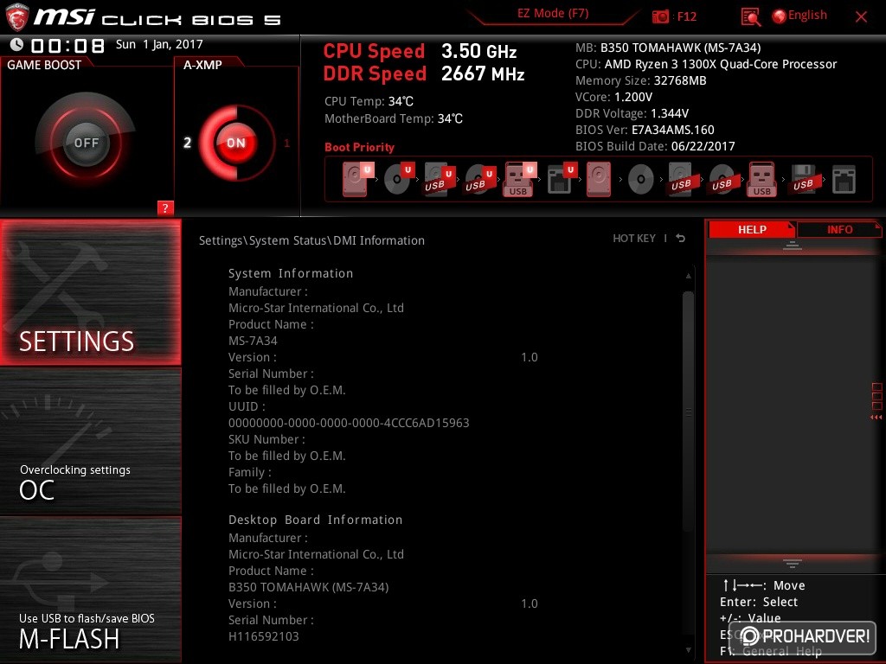886x664 pixels.
Task: Toggle the GAME BOOST knob currently OFF
Action: (86, 143)
